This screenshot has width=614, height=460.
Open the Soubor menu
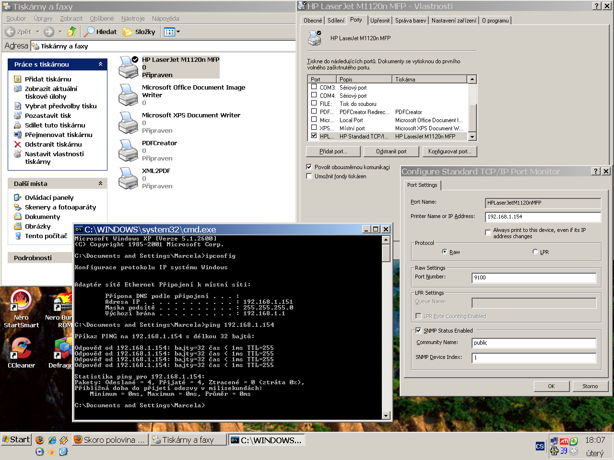[16, 18]
